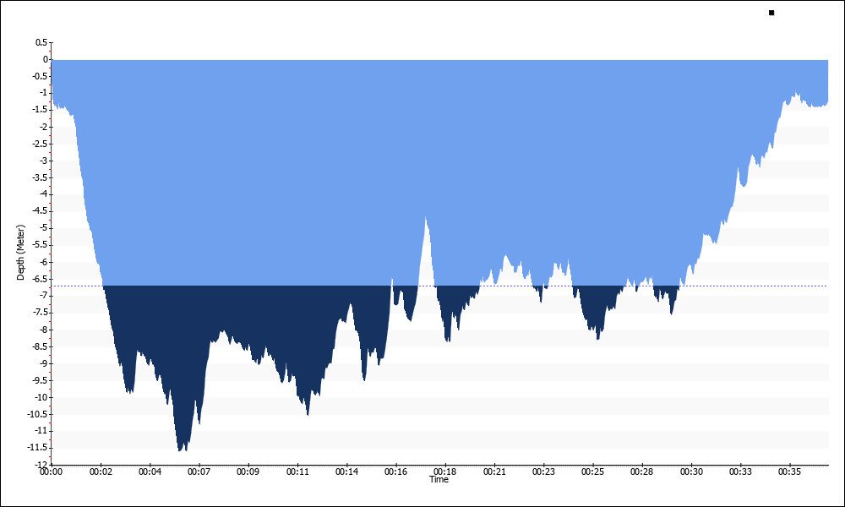Click the -5.5 depth axis label

tap(41, 245)
